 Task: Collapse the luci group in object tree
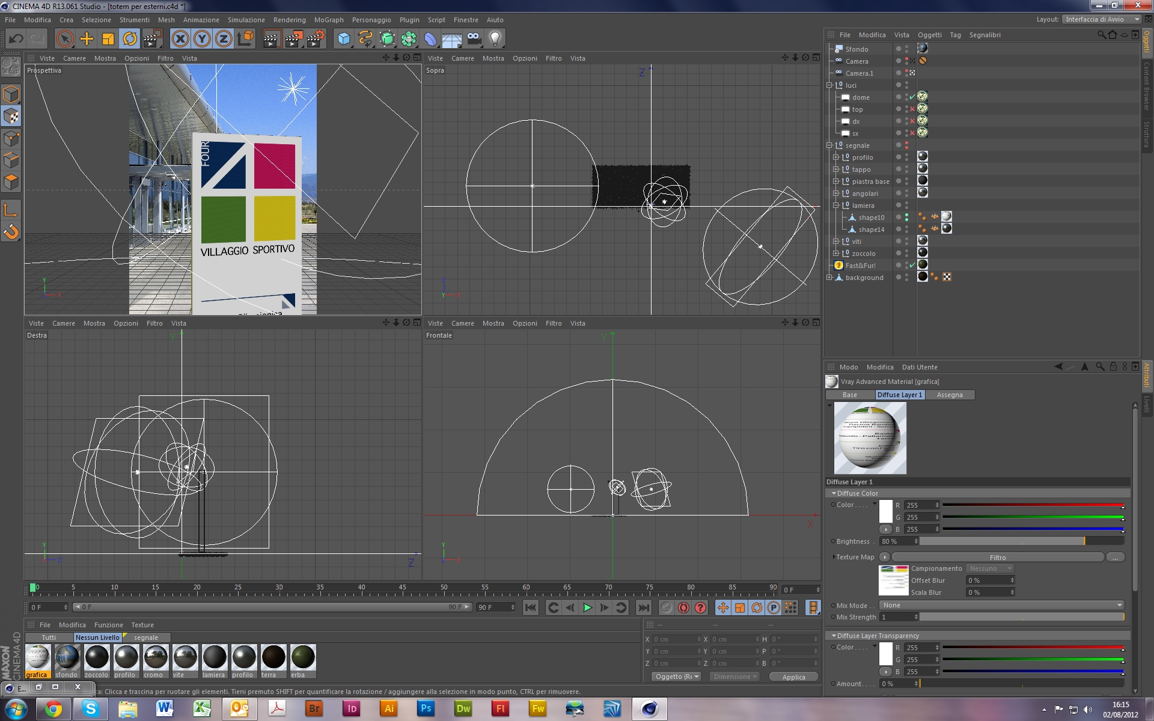coord(829,85)
